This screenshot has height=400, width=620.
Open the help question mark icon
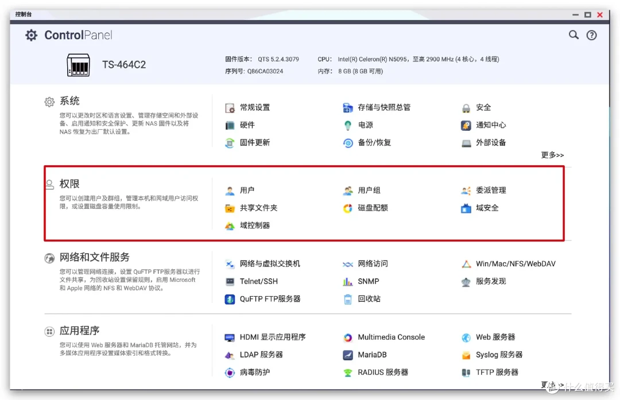coord(591,35)
